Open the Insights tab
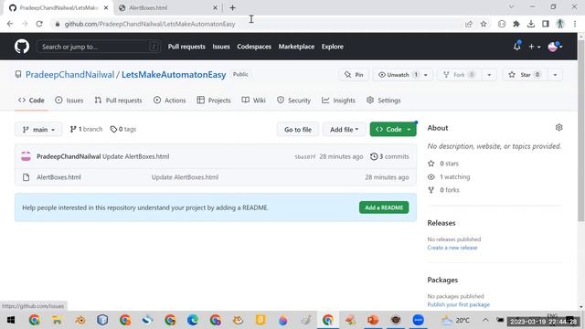 click(x=339, y=101)
